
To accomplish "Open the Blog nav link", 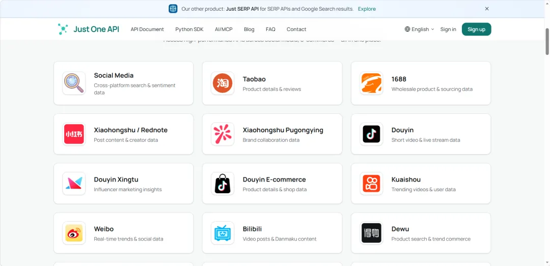I will [249, 29].
